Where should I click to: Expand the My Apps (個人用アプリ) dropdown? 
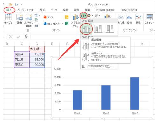(63, 24)
